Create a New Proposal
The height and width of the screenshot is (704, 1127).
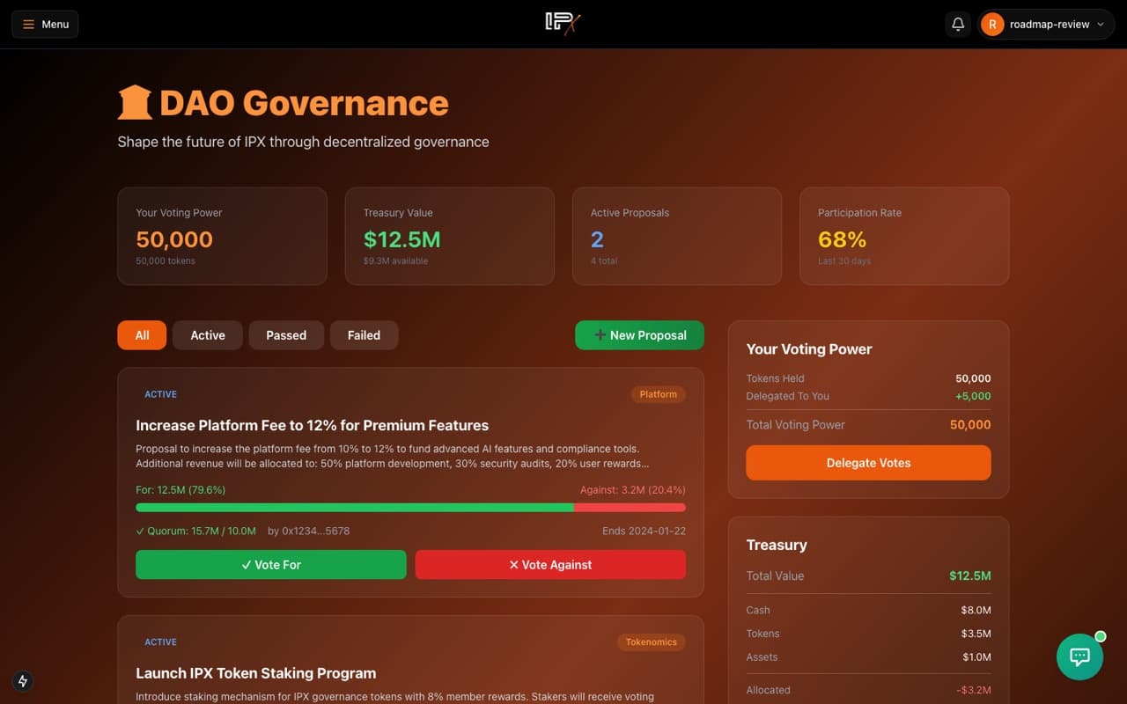639,335
